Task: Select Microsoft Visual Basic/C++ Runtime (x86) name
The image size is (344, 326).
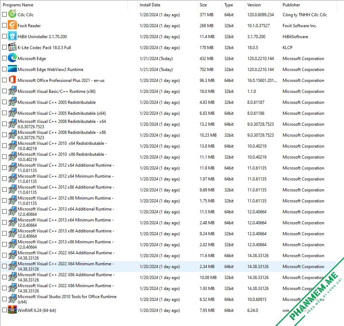Action: pos(56,91)
